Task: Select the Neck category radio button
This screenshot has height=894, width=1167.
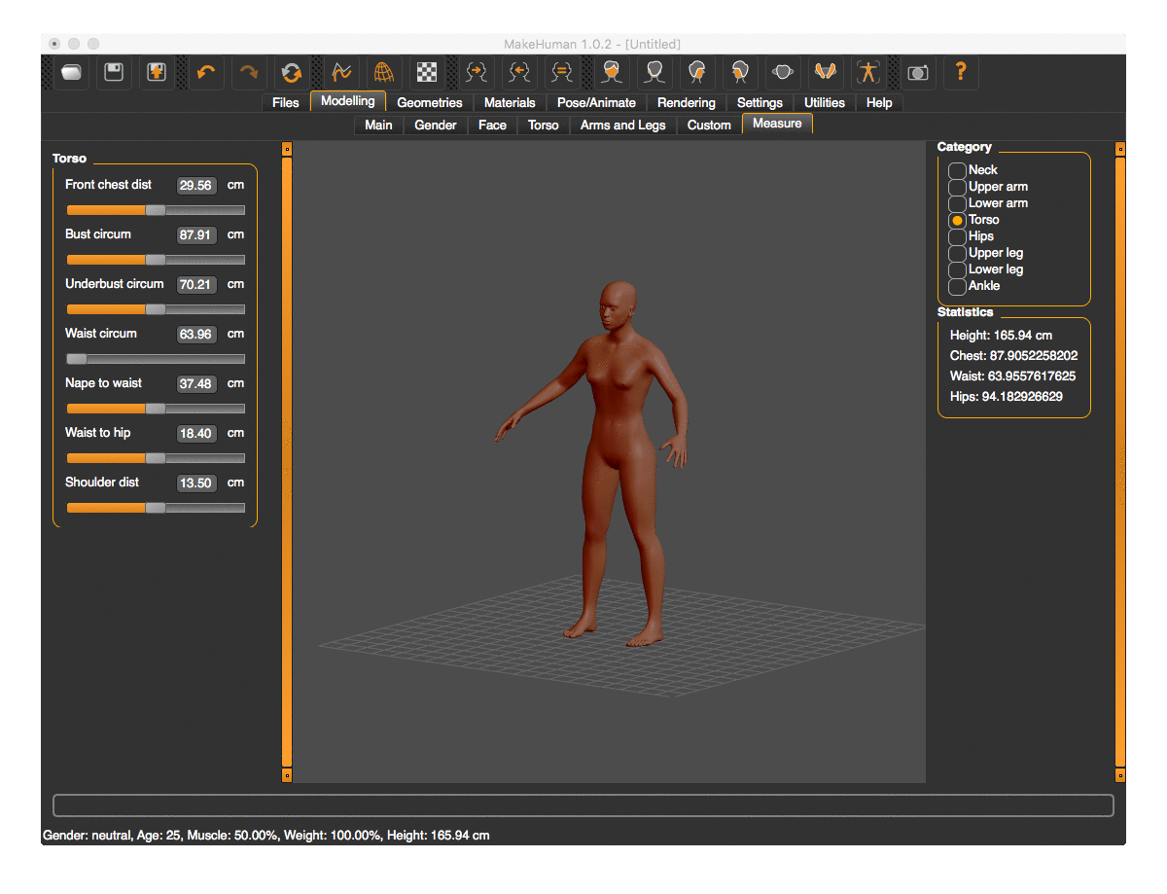Action: click(x=958, y=170)
